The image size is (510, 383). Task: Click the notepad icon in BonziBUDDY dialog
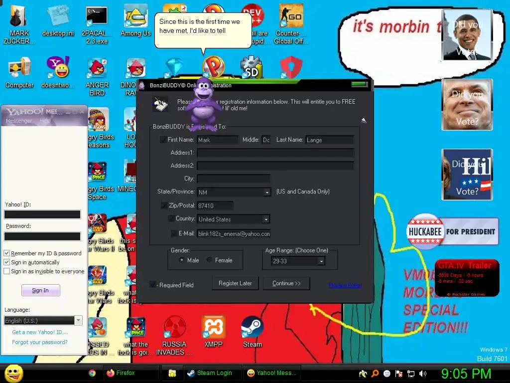pos(161,104)
